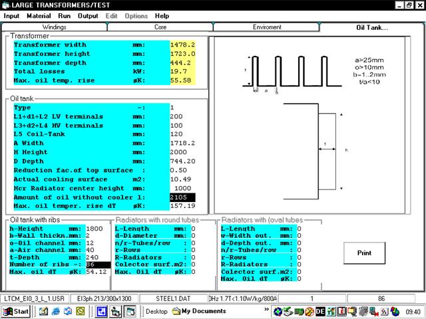Click Actual cooling surface value 10.49
This screenshot has height=319, width=426.
[182, 179]
